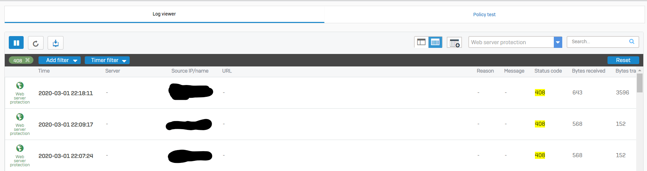Expand the Timer filter dropdown
The height and width of the screenshot is (171, 647).
[x=107, y=60]
